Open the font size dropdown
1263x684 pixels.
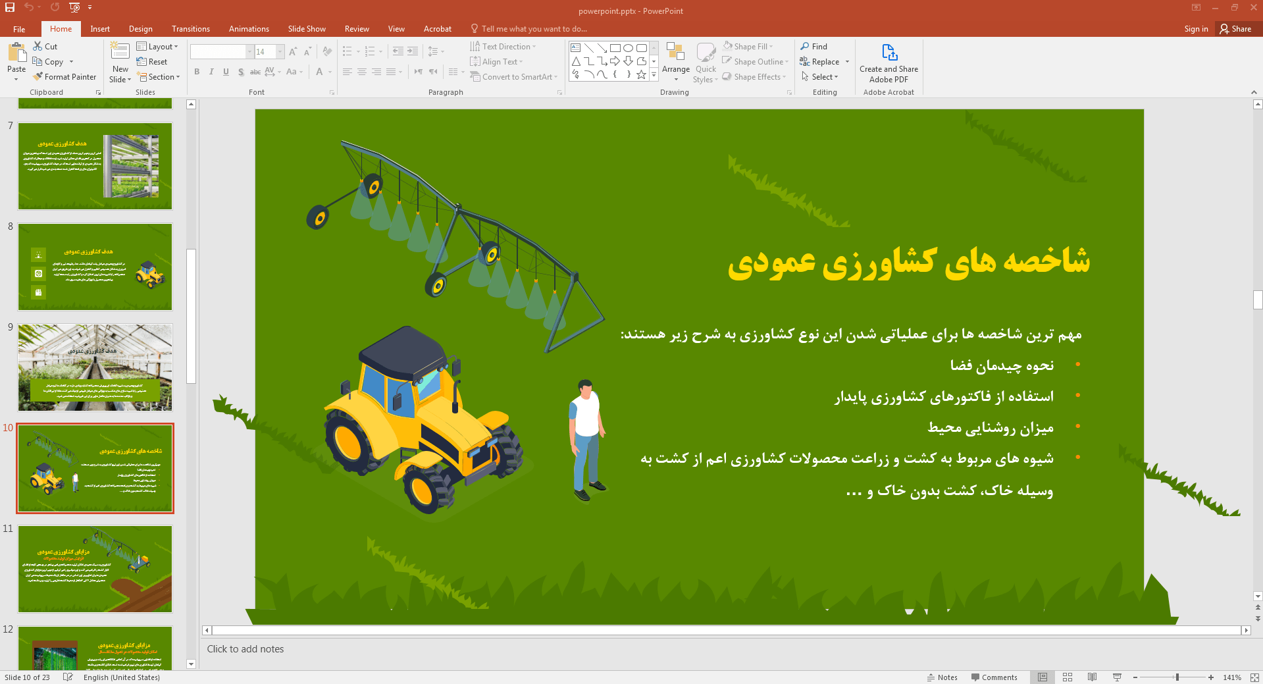[x=280, y=51]
